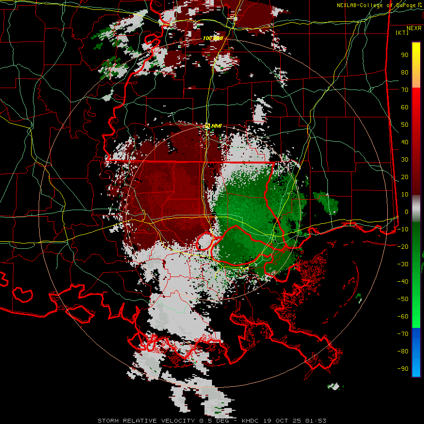
Task: Click the positive 40 scale label
Action: 405,142
